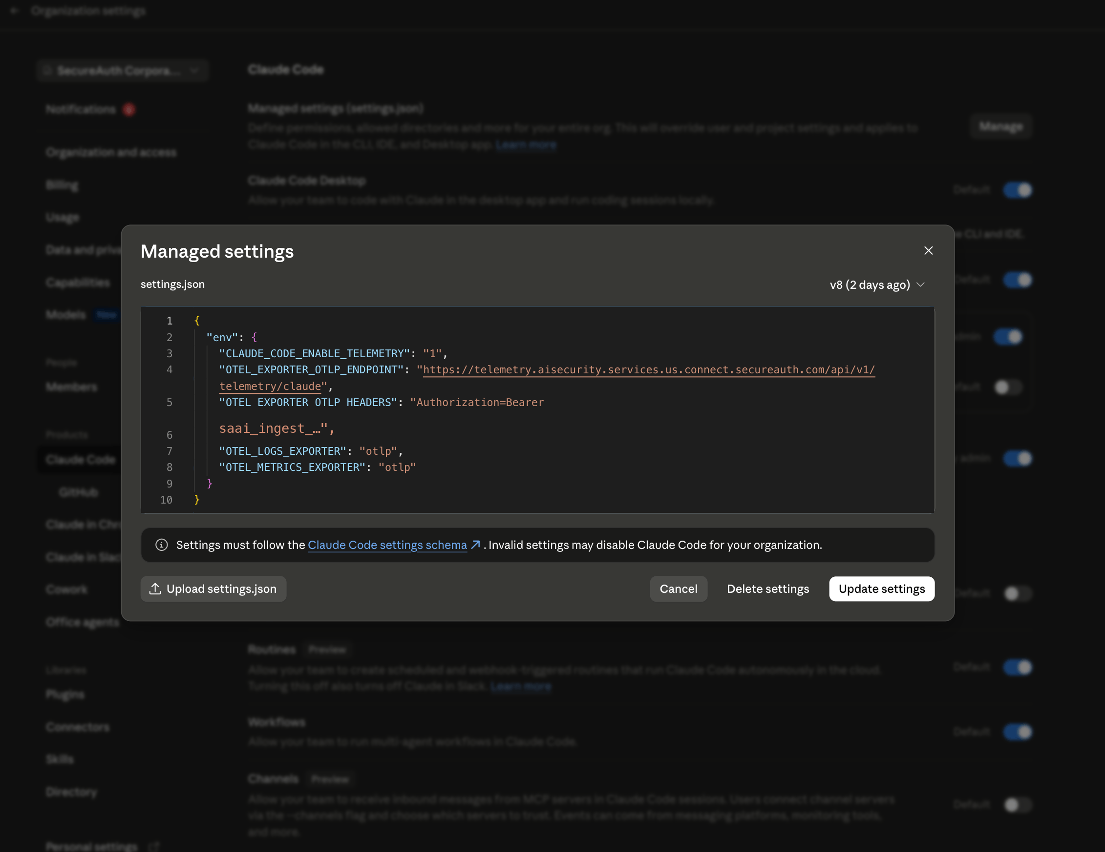Image resolution: width=1105 pixels, height=852 pixels.
Task: Click the settings.json file label
Action: (x=172, y=284)
